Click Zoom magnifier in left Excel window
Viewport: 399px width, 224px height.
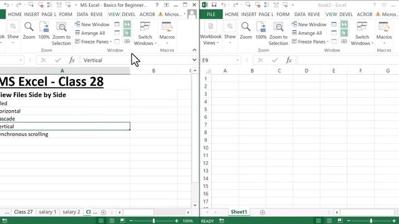tap(29, 30)
